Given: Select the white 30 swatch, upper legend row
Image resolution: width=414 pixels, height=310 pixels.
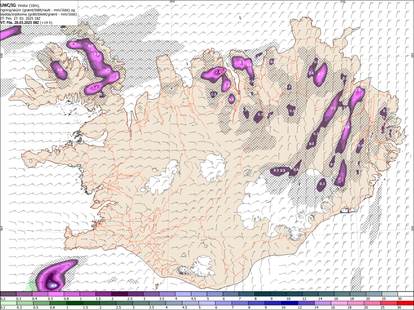Looking at the screenshot, I should pos(405,294).
